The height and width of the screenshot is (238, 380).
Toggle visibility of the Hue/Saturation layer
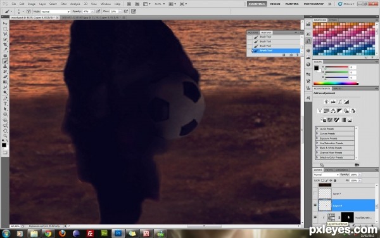coord(315,217)
